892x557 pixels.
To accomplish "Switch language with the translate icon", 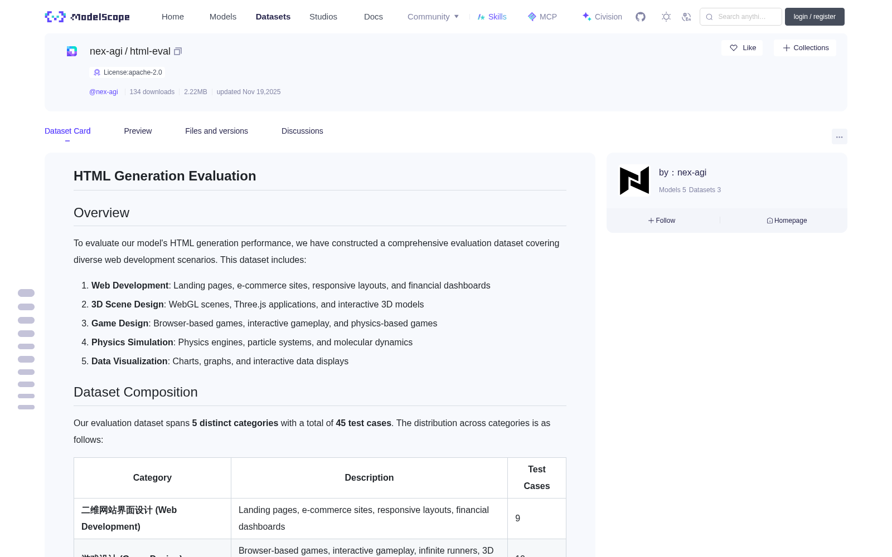I will click(x=687, y=17).
